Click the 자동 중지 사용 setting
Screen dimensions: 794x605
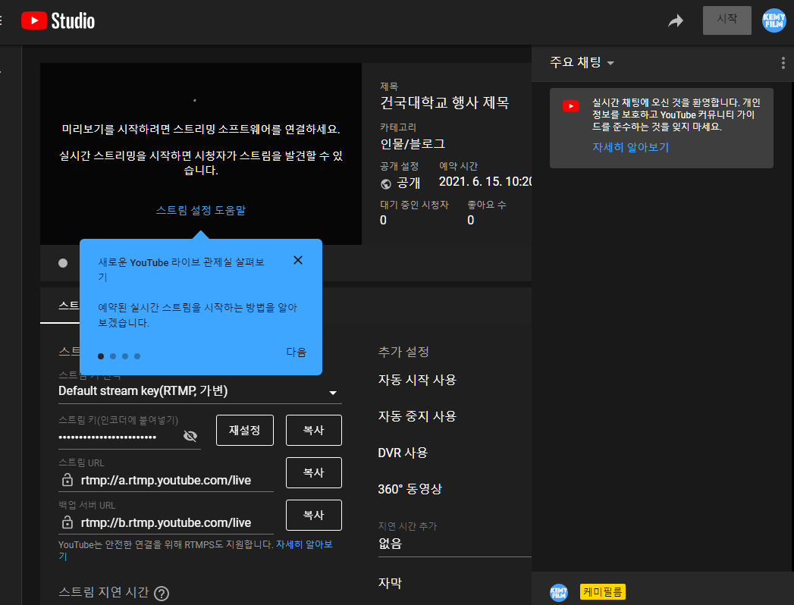click(417, 416)
